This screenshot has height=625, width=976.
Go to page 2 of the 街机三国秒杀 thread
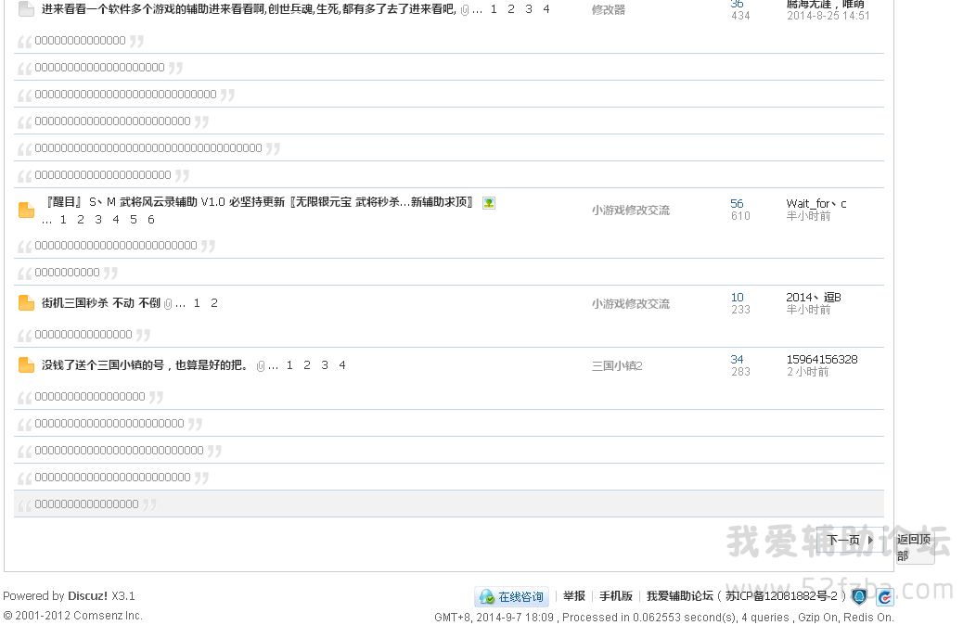pos(214,303)
